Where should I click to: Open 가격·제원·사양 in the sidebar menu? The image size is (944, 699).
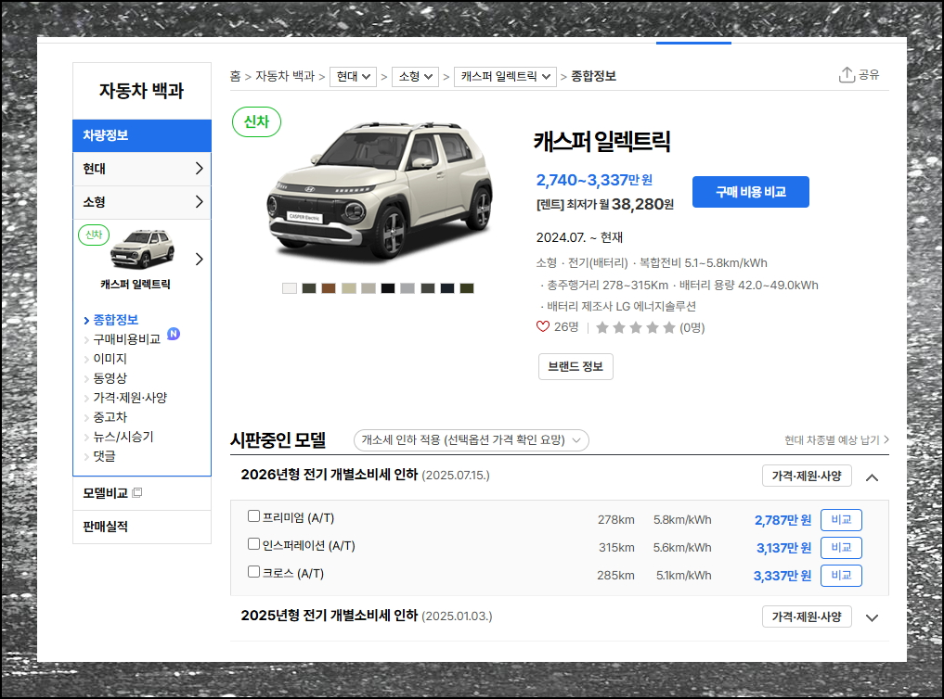coord(130,398)
